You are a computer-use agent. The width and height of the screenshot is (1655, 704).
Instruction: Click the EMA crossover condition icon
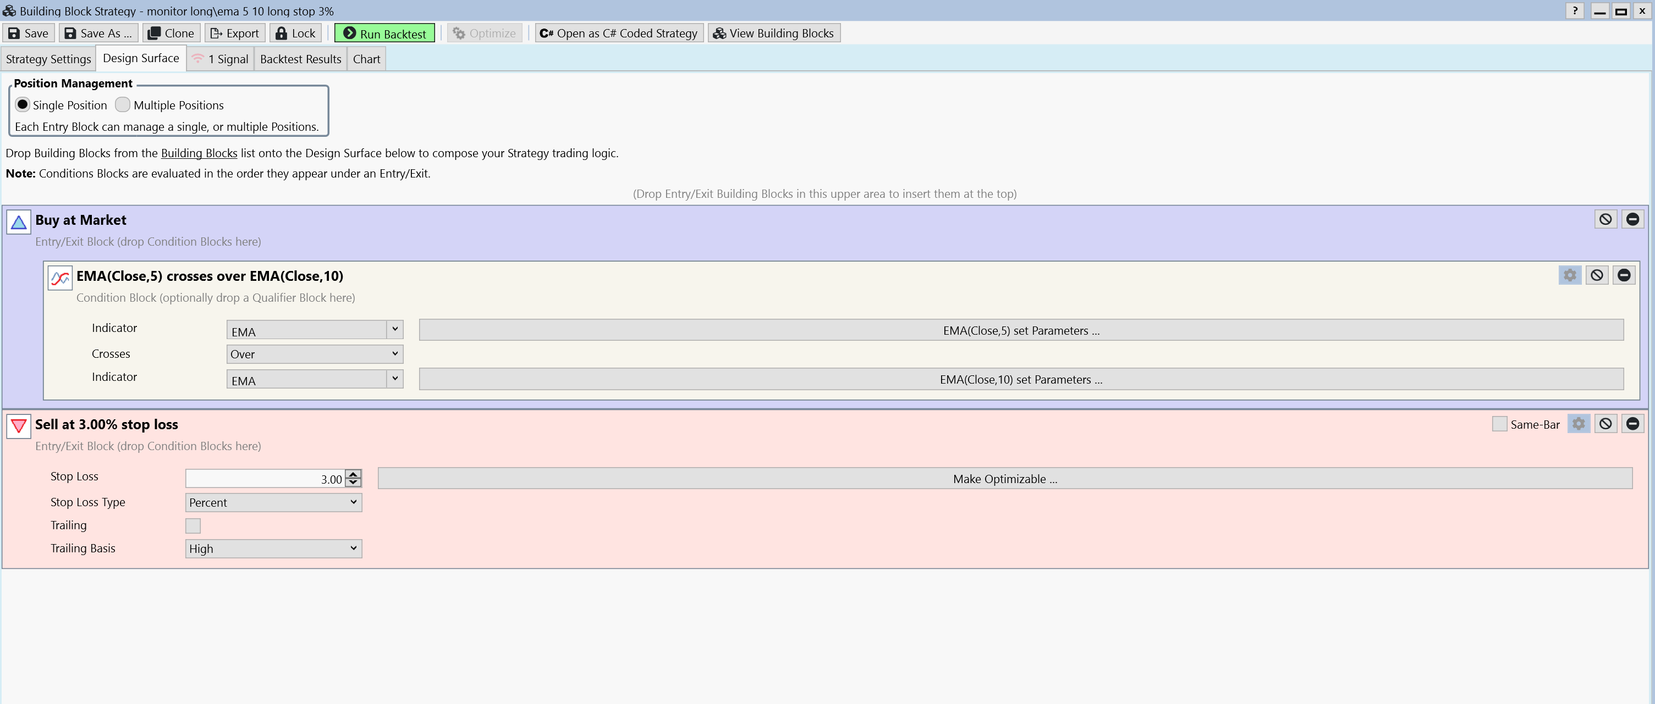pyautogui.click(x=60, y=278)
